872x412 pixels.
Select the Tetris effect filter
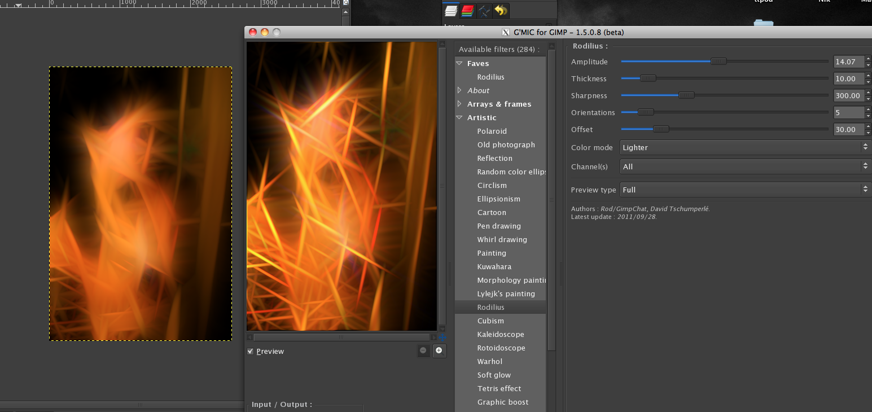click(500, 388)
